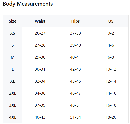Image resolution: width=130 pixels, height=124 pixels.
Task: Select the US column header
Action: [x=111, y=21]
